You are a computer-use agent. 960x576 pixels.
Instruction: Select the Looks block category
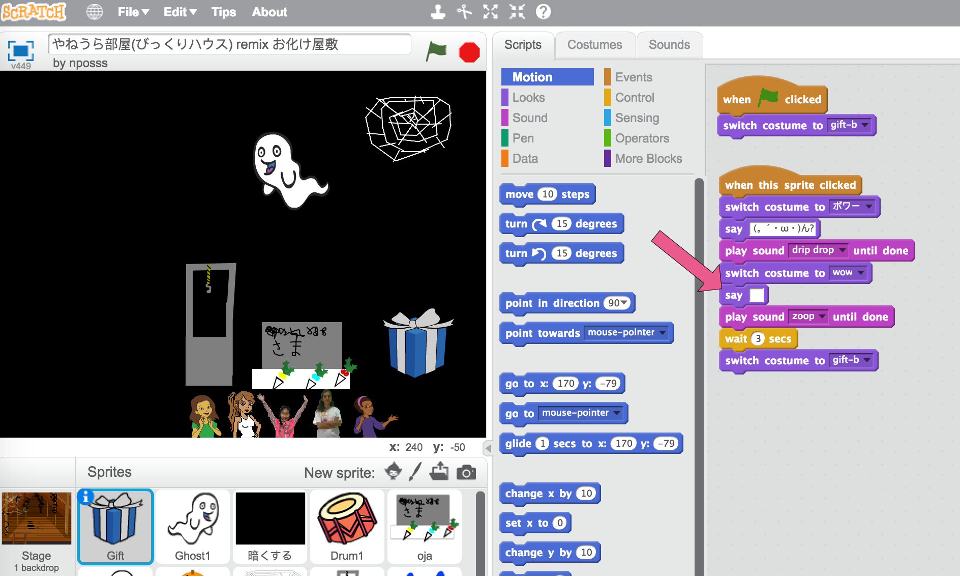(x=528, y=97)
